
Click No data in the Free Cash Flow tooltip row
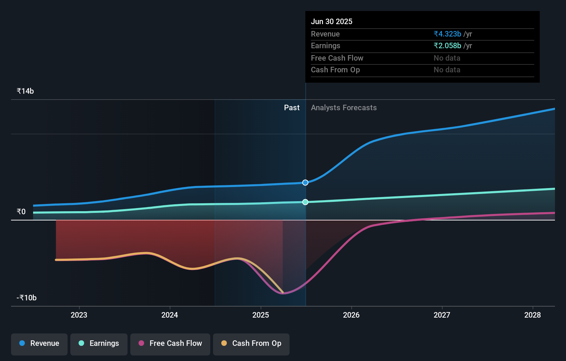pyautogui.click(x=447, y=58)
